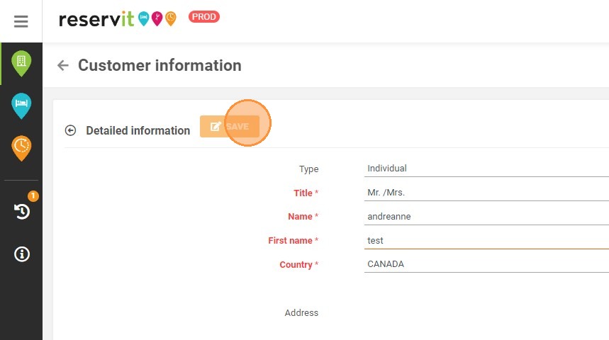Click the Name field containing andreanne
Screen dimensions: 609x340
[486, 217]
